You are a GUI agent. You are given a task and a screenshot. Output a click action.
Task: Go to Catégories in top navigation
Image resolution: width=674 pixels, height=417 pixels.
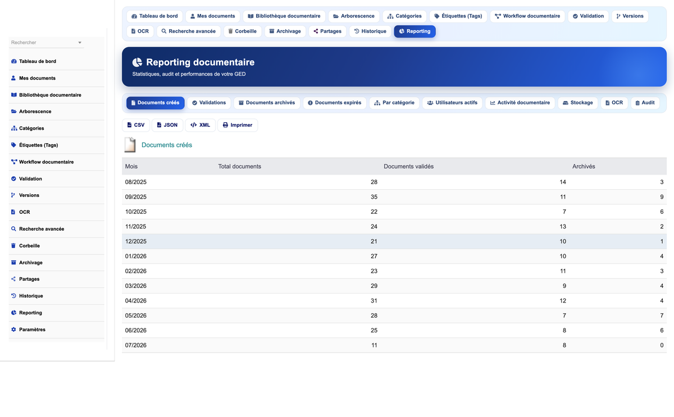[x=405, y=16]
